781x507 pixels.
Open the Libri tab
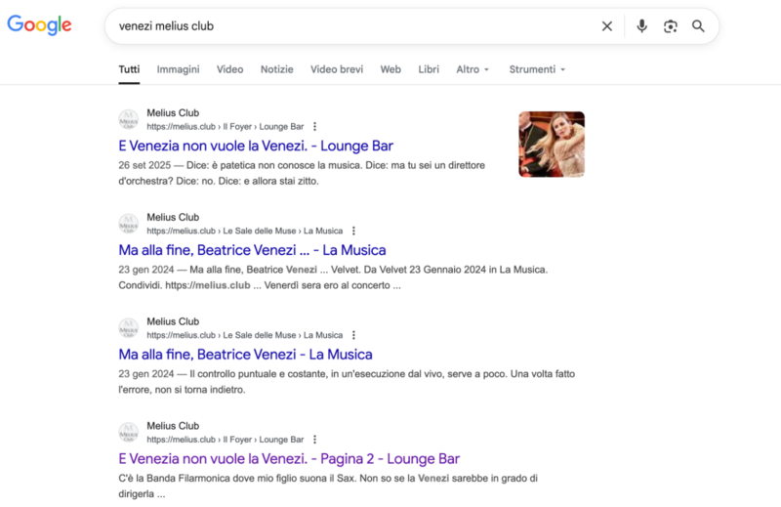tap(429, 69)
